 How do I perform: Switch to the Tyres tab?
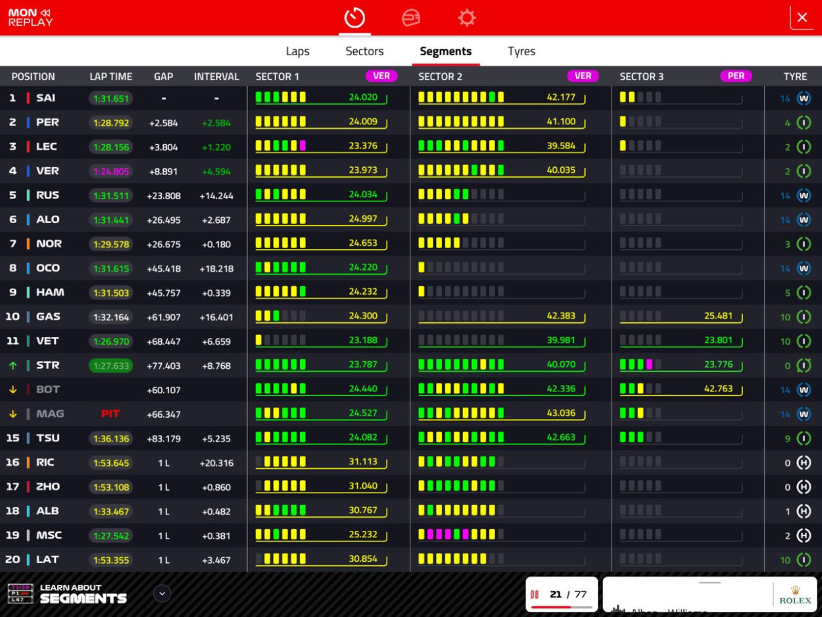(x=521, y=51)
